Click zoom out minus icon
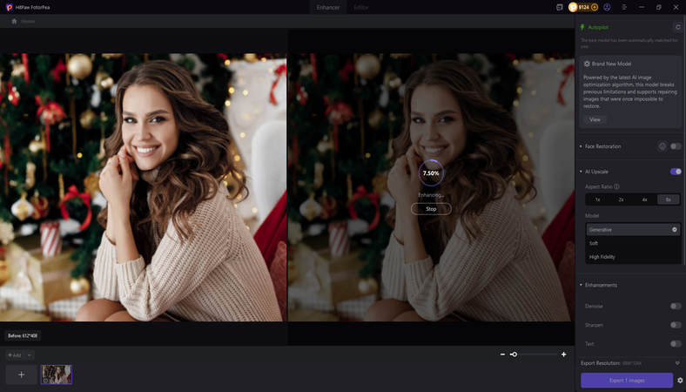This screenshot has width=686, height=392. [502, 355]
